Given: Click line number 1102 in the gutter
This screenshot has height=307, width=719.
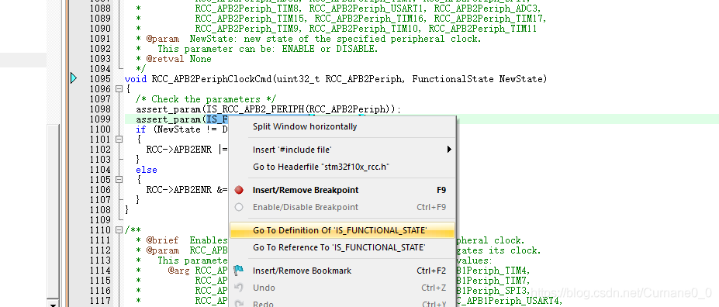Looking at the screenshot, I should (x=100, y=150).
